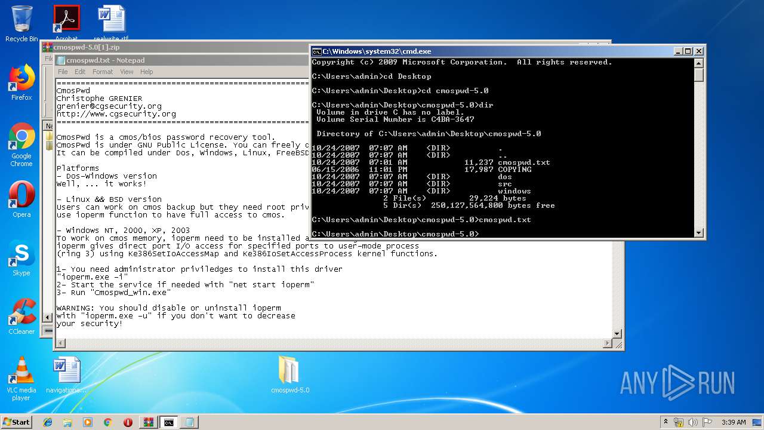Open Windows Media Player taskbar icon
The width and height of the screenshot is (764, 430).
pyautogui.click(x=88, y=422)
